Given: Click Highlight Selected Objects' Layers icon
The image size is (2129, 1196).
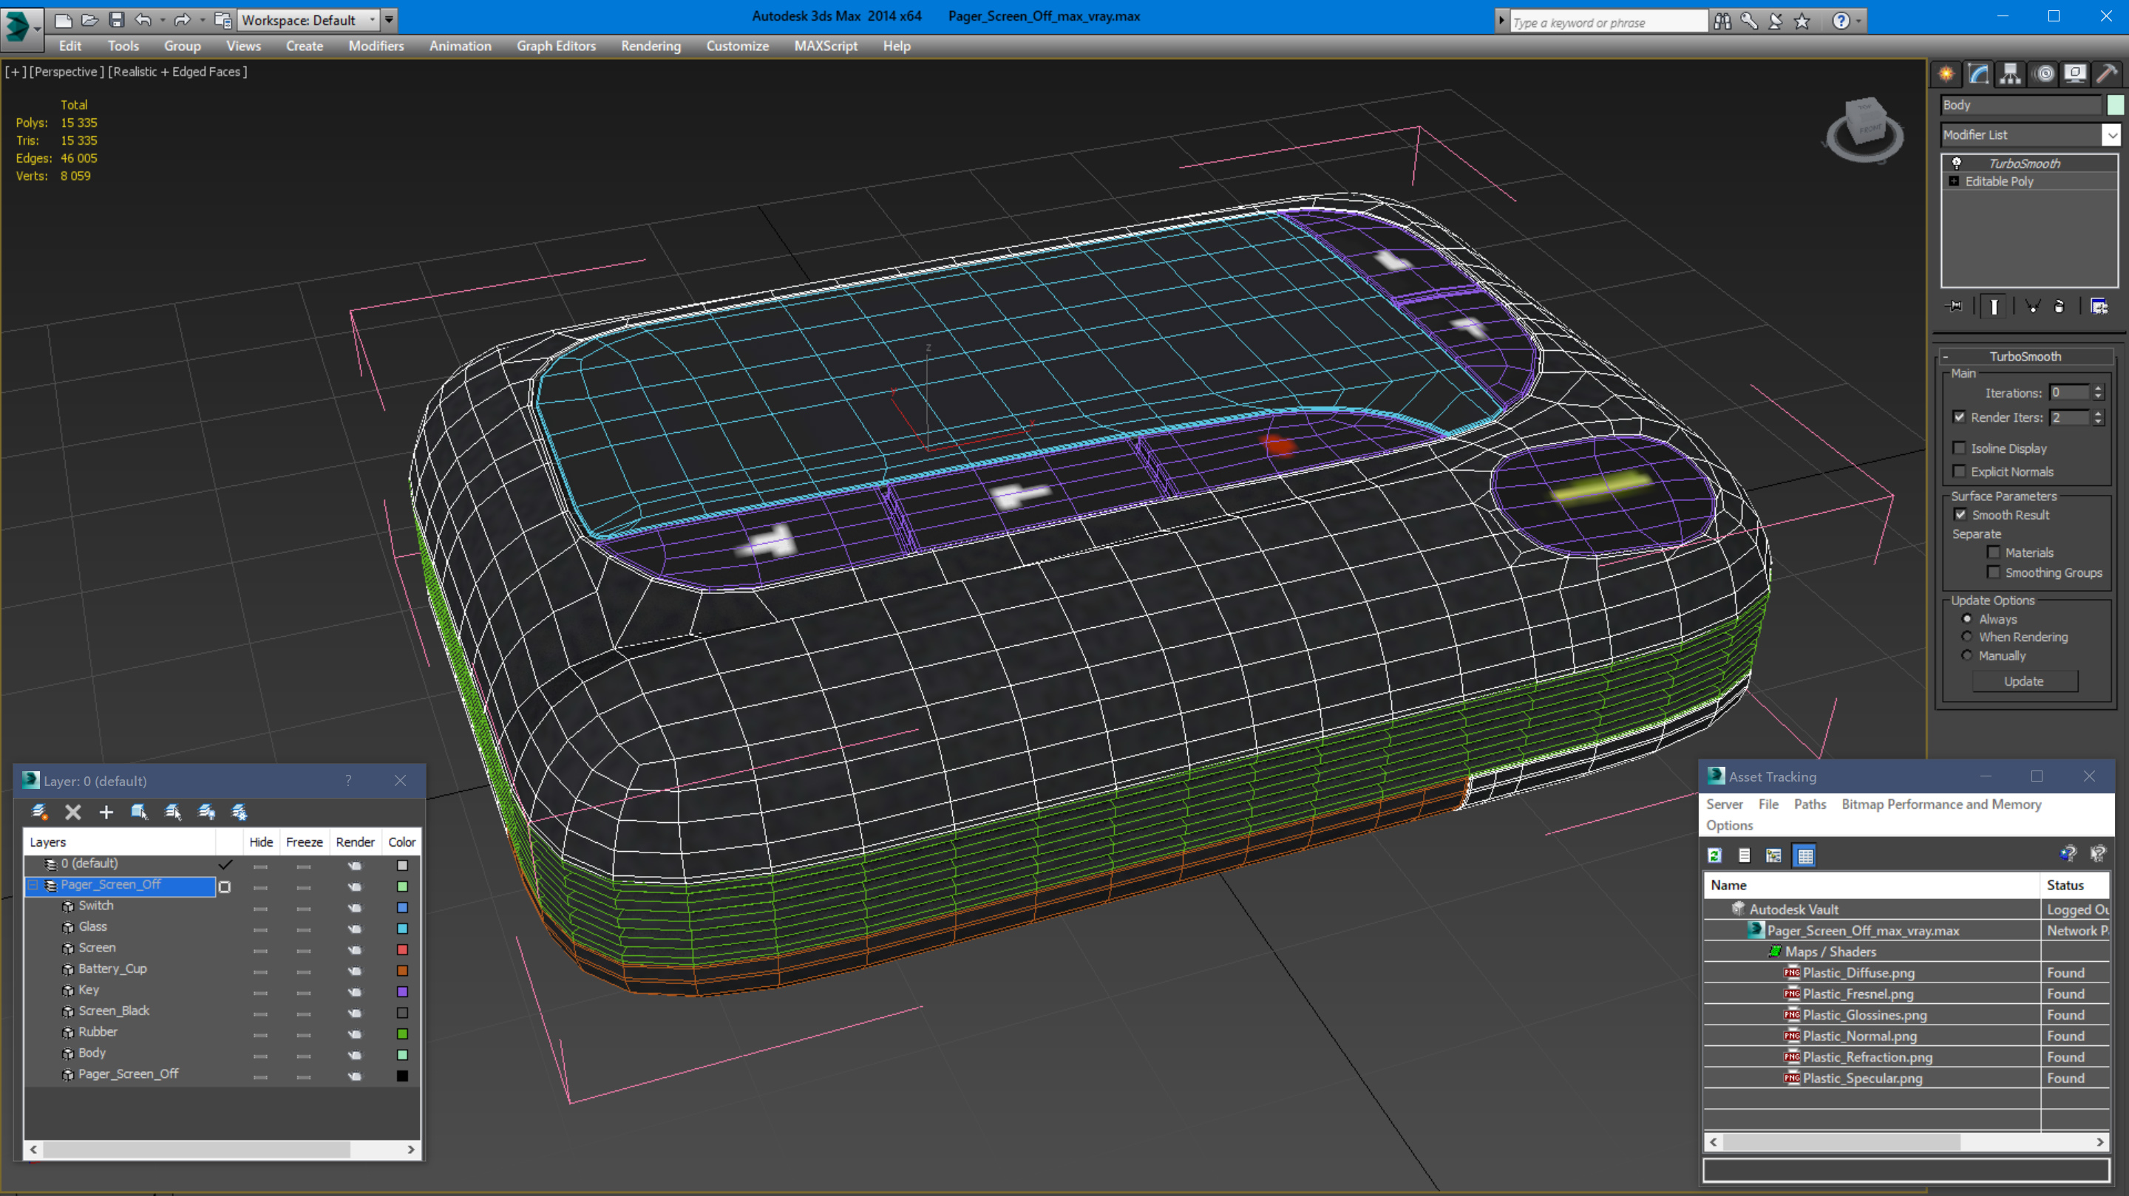Looking at the screenshot, I should coord(173,812).
